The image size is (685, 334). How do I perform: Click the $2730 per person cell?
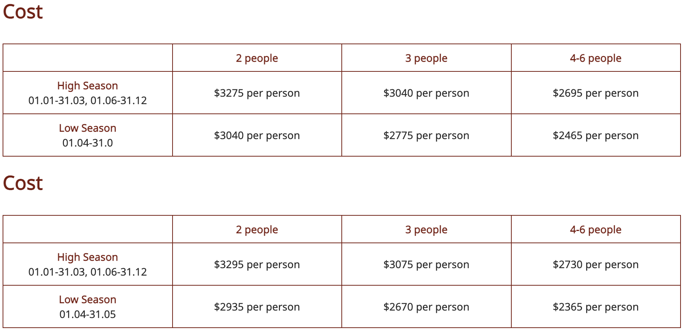tap(595, 264)
